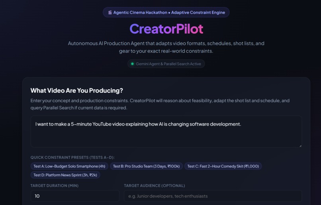Click the green status dot beside Gemini Agent
The image size is (321, 205).
pos(132,64)
